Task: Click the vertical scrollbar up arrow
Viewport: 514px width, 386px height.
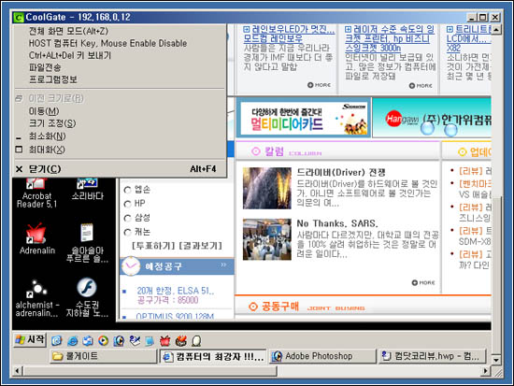Action: tap(496, 30)
